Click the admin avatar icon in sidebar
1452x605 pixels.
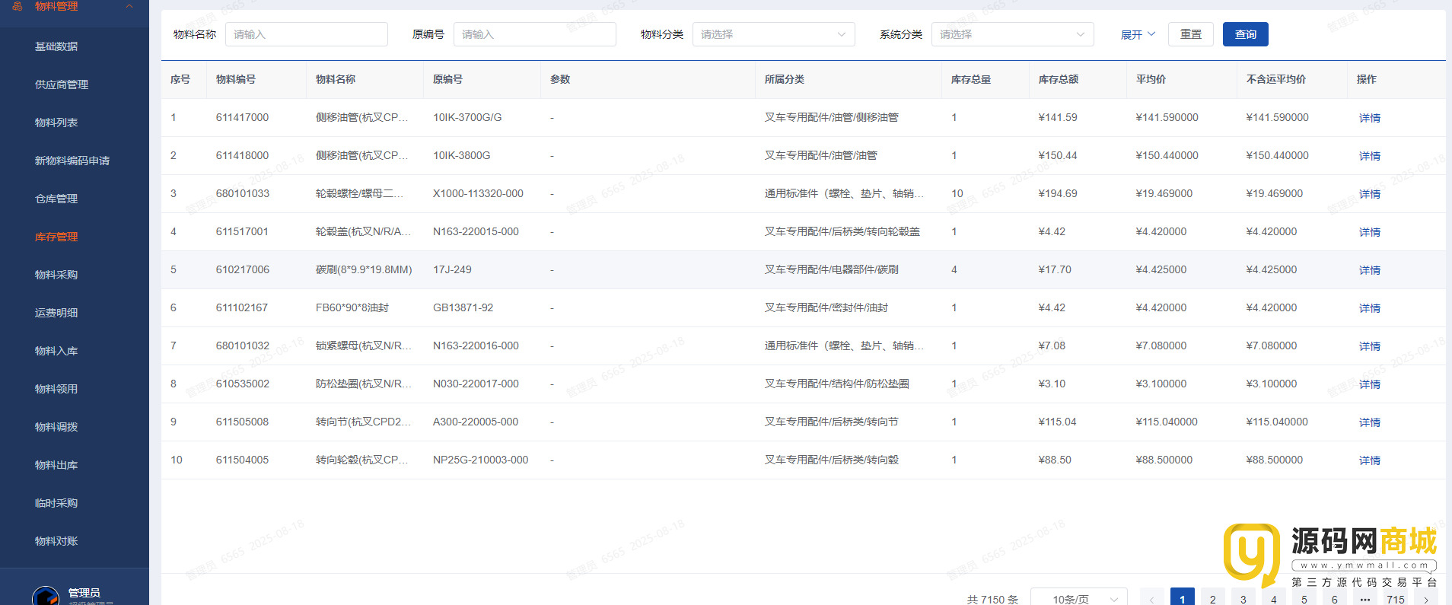coord(46,596)
